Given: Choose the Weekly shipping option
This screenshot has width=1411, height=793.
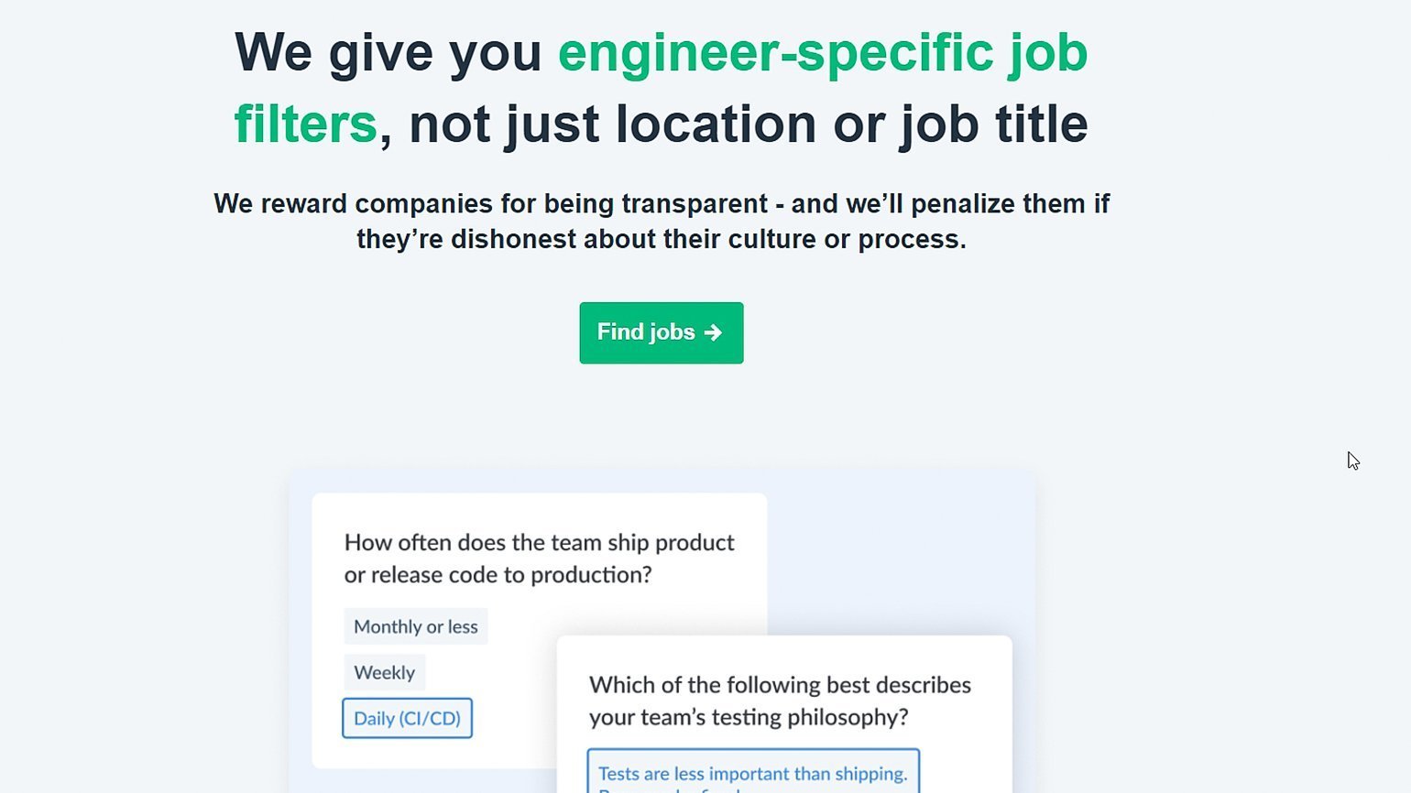Looking at the screenshot, I should 385,672.
